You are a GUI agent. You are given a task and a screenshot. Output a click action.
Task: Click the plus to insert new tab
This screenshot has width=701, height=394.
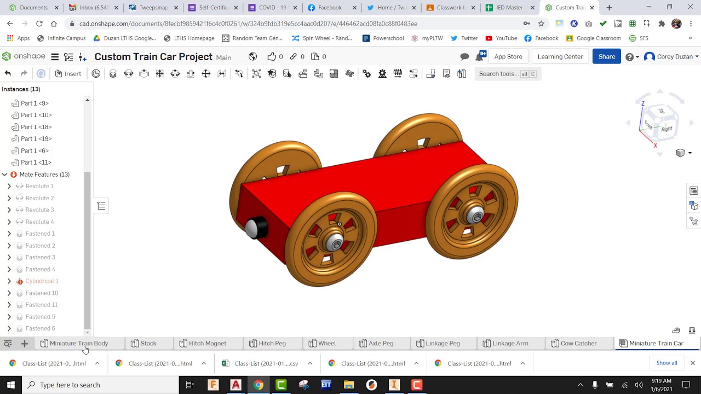point(24,344)
